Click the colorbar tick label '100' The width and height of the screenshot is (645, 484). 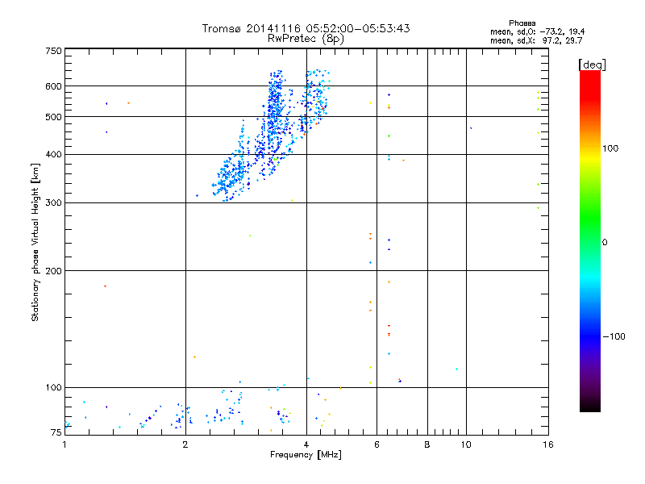(x=610, y=148)
